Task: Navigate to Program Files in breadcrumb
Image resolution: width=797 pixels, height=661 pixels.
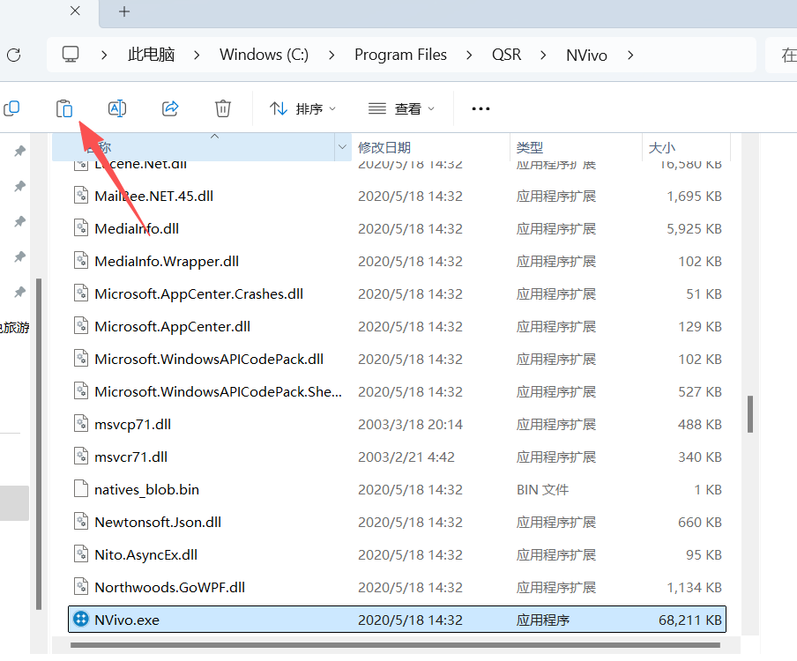Action: (x=400, y=55)
